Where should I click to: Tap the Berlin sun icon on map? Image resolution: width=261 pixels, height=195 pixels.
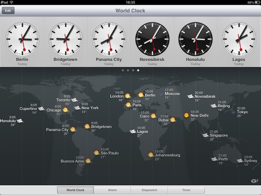141,95
